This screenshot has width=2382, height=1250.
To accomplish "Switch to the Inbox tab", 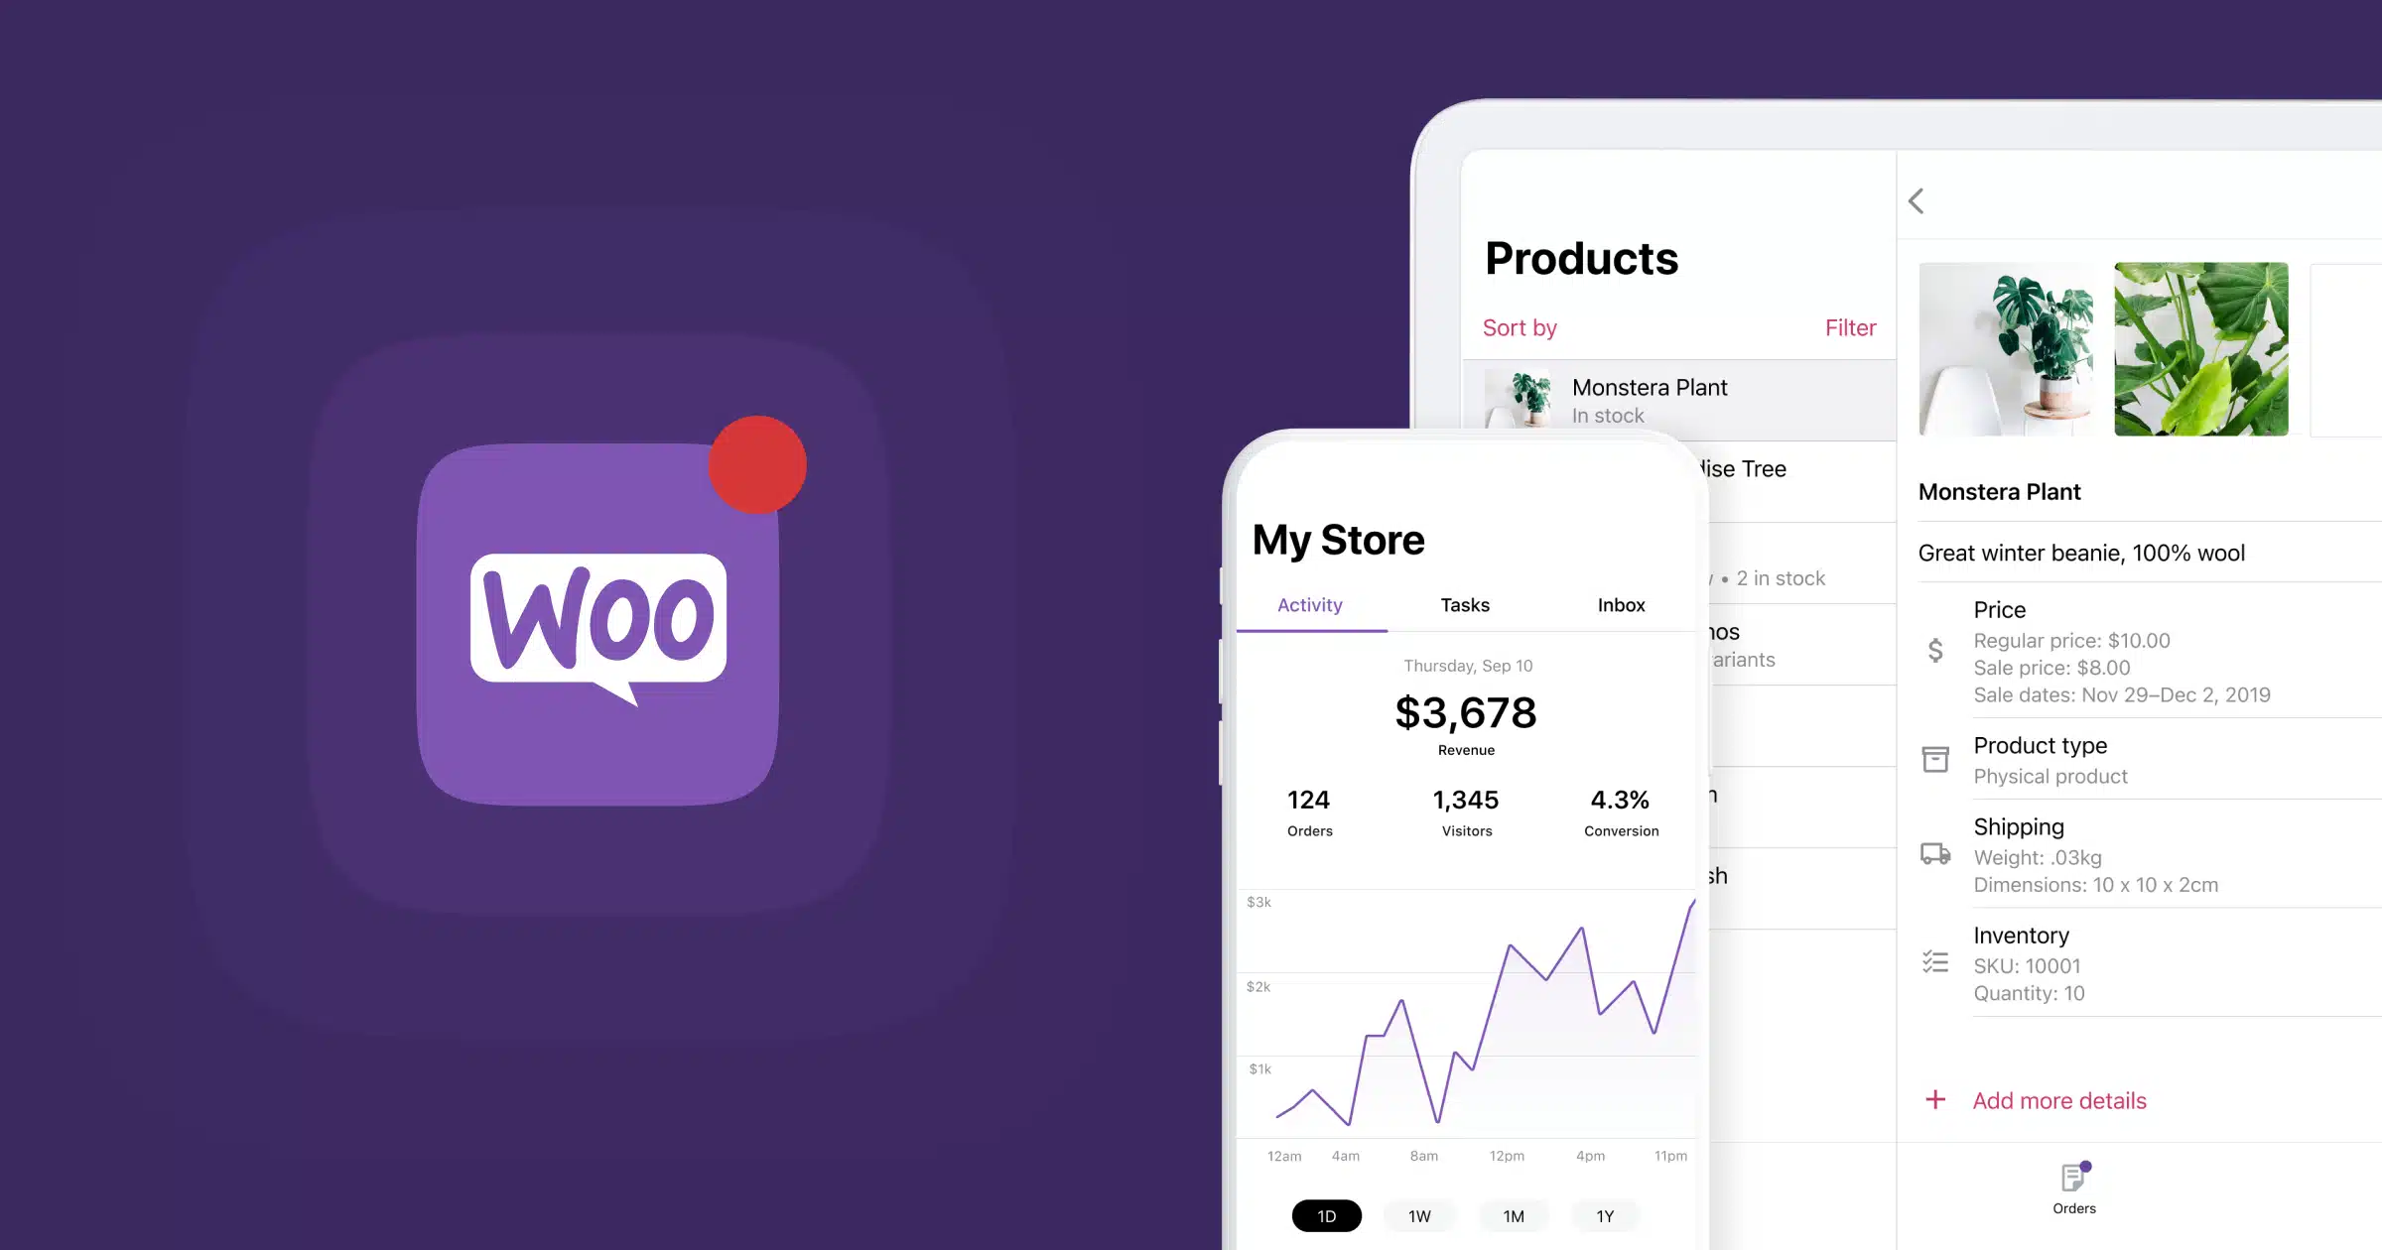I will point(1621,604).
